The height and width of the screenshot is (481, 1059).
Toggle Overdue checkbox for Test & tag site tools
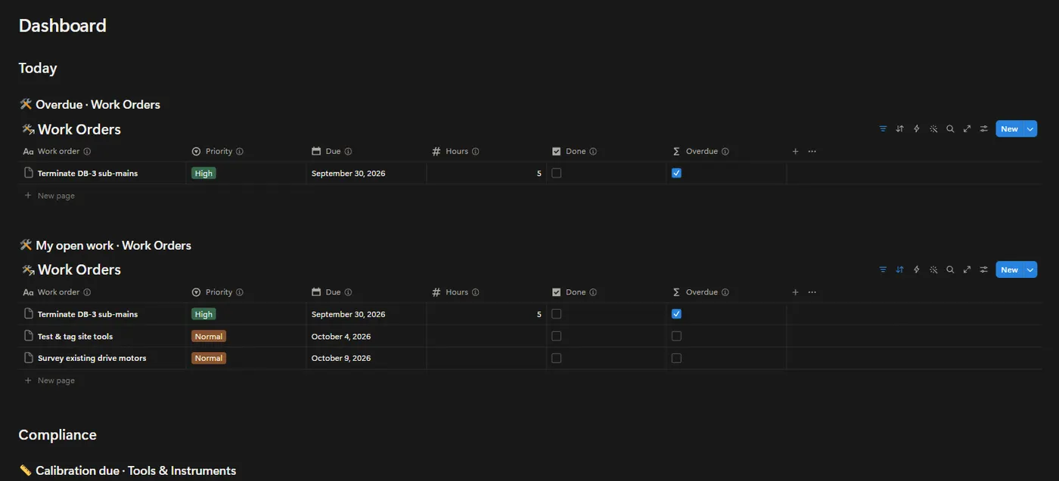point(676,336)
